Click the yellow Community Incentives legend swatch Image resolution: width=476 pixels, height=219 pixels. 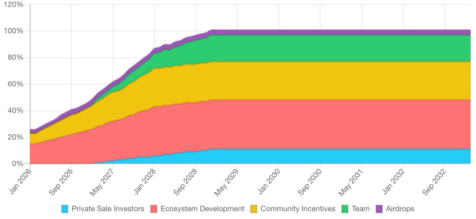coord(254,209)
